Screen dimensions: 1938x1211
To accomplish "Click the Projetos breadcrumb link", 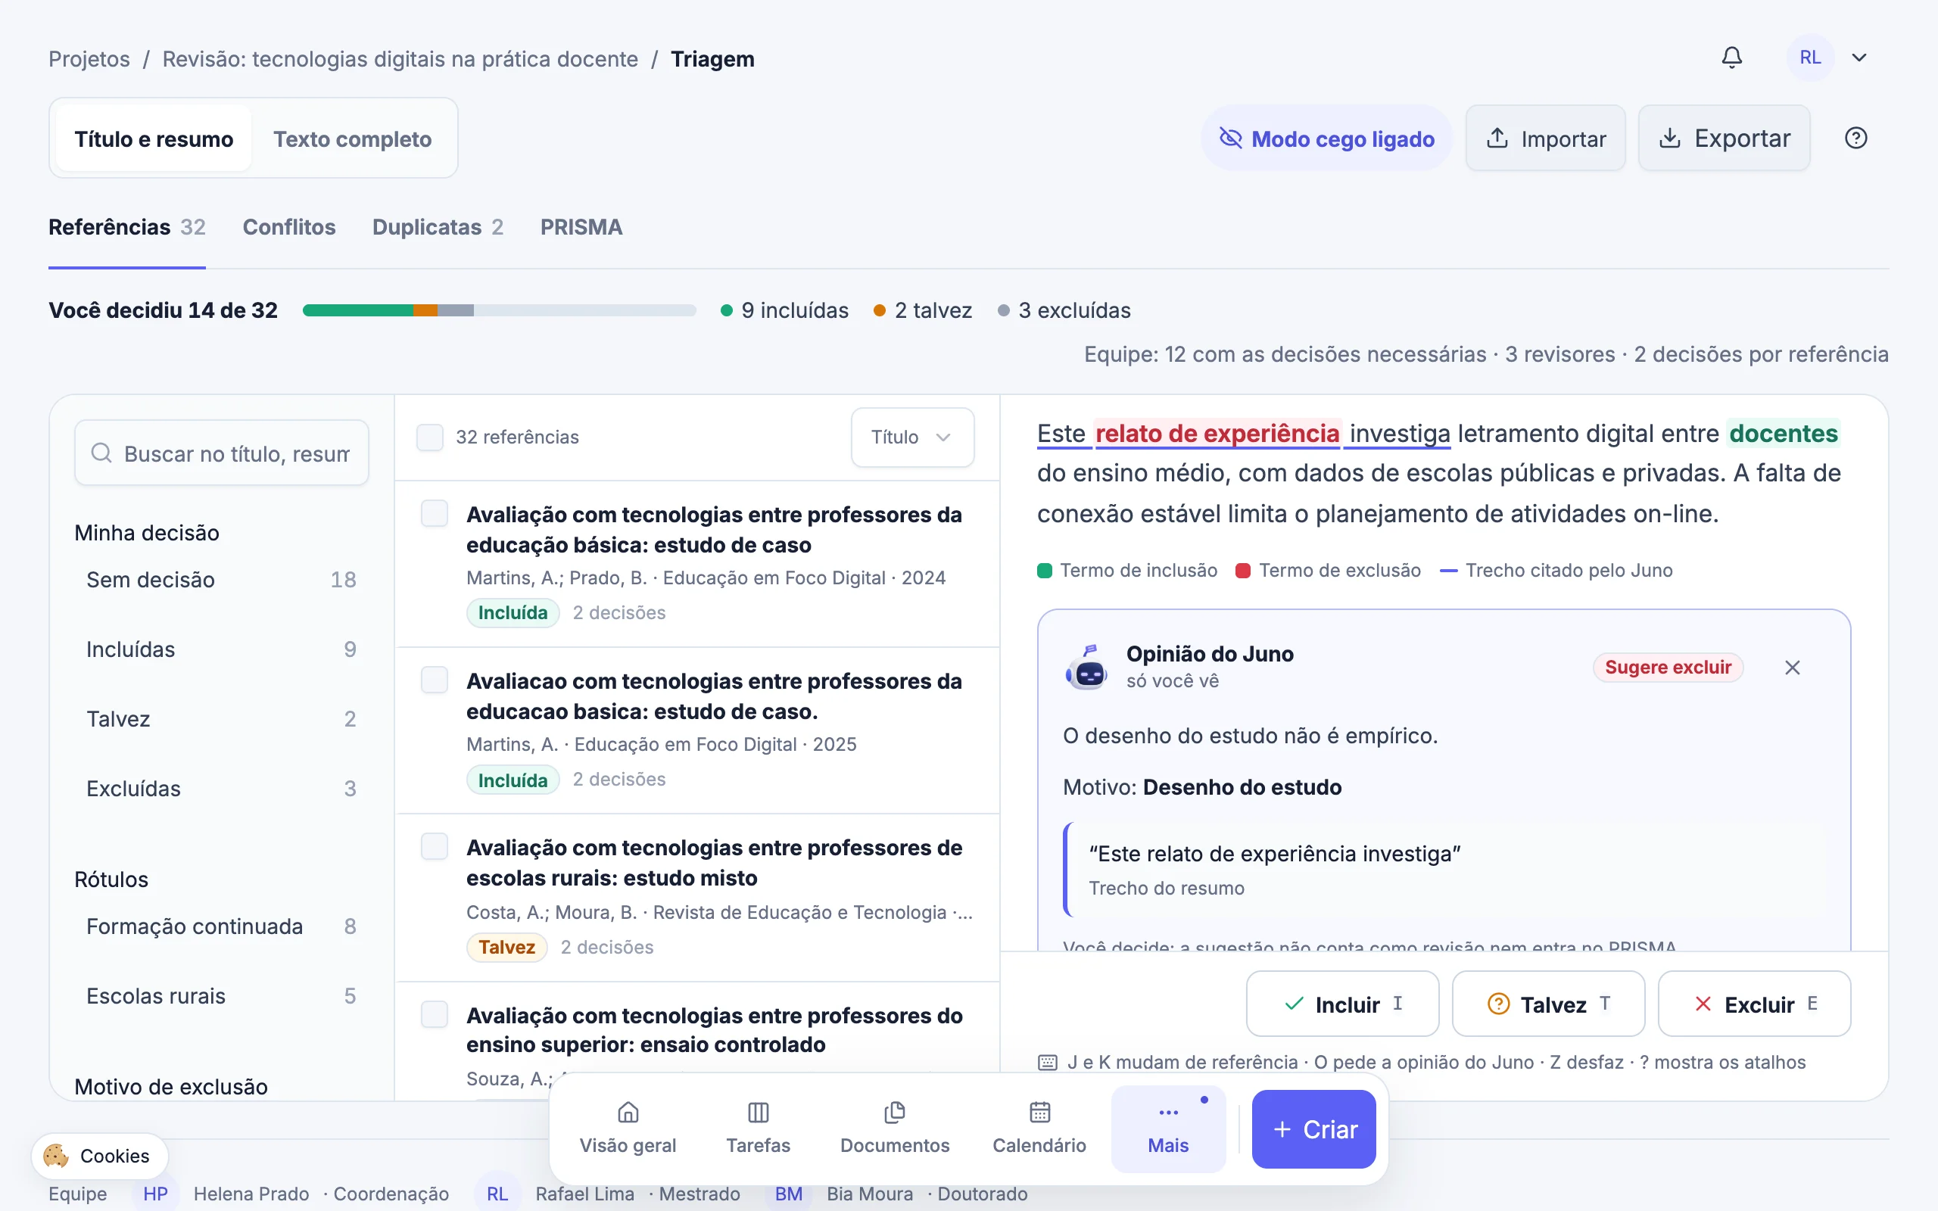I will (89, 59).
